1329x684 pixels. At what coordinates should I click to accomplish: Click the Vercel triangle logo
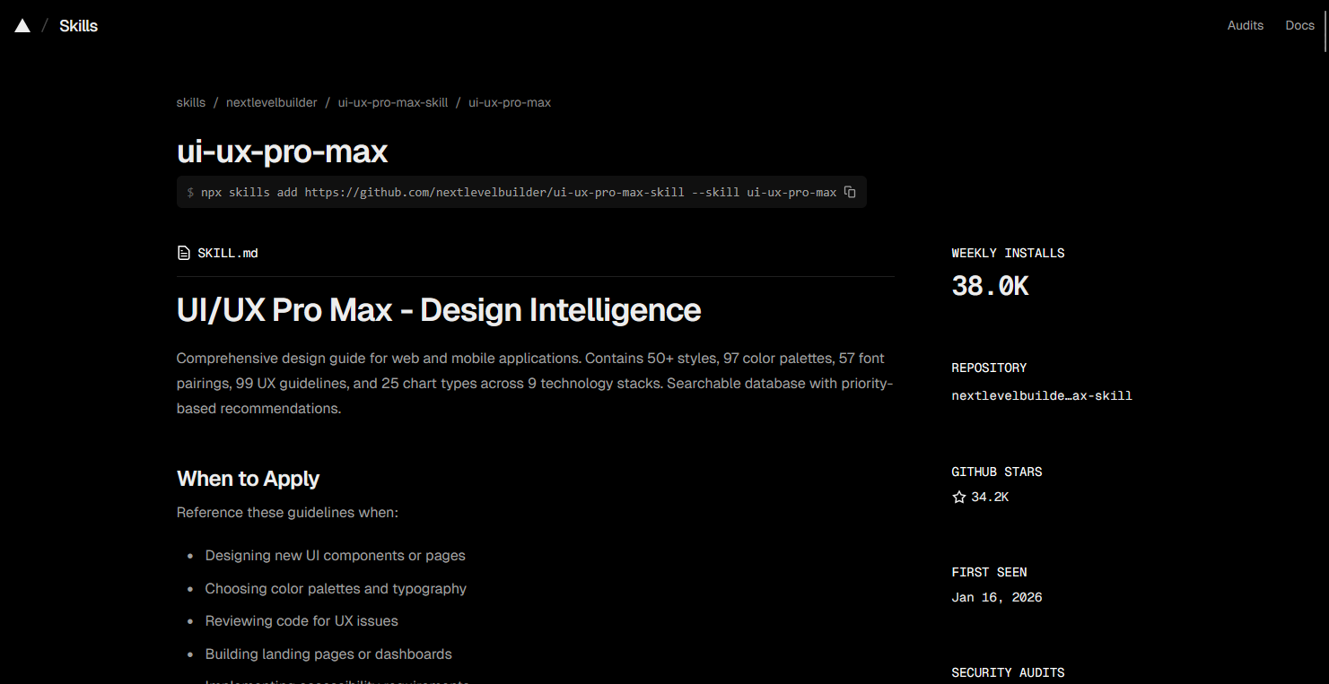22,26
